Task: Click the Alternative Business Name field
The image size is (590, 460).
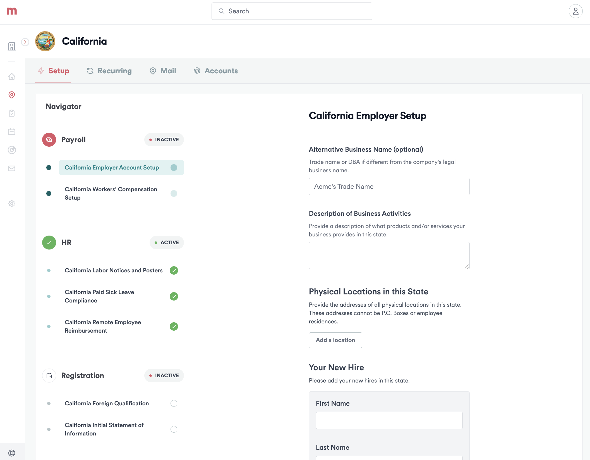Action: [389, 187]
